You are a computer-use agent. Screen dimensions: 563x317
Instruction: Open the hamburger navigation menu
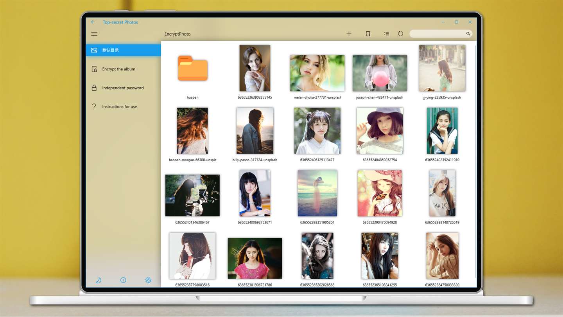pos(94,34)
